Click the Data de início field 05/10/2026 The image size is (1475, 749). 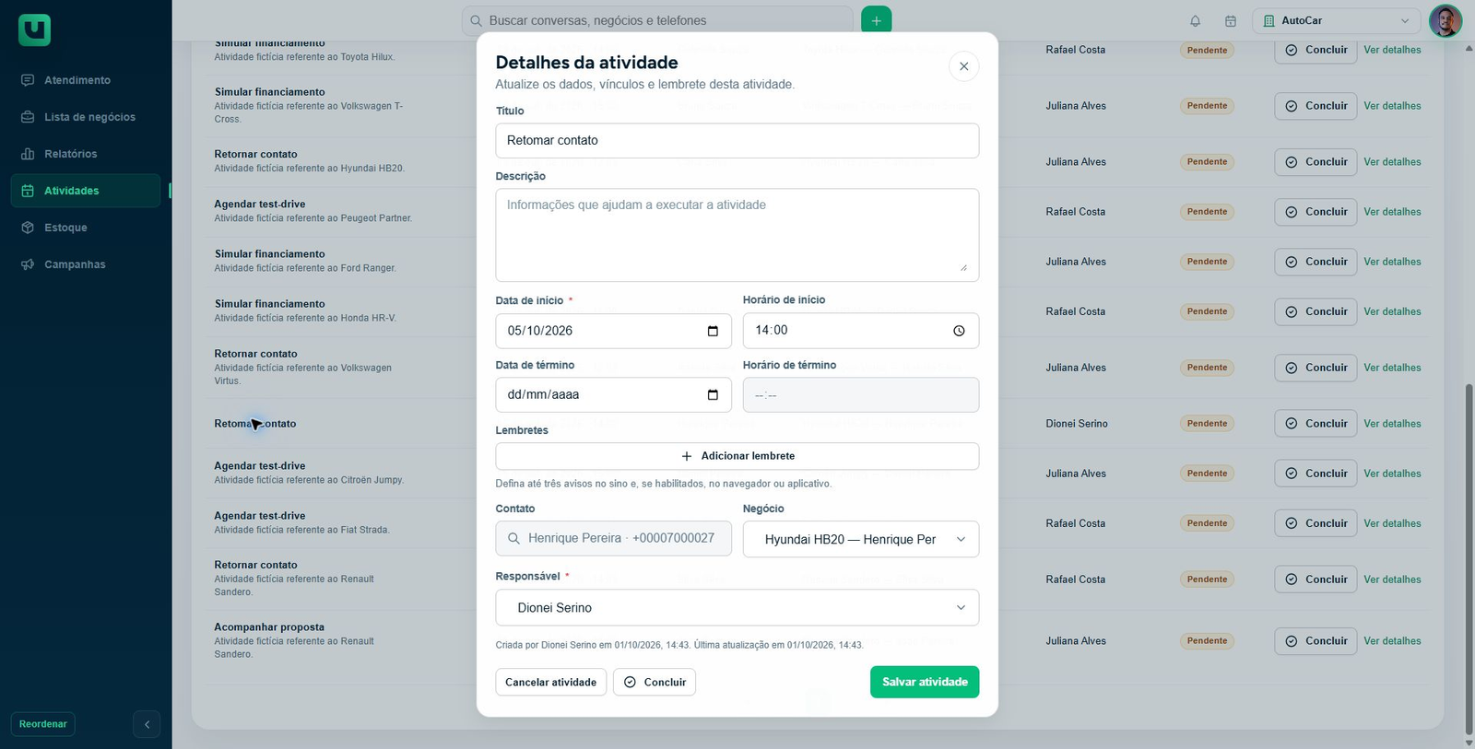pyautogui.click(x=613, y=331)
